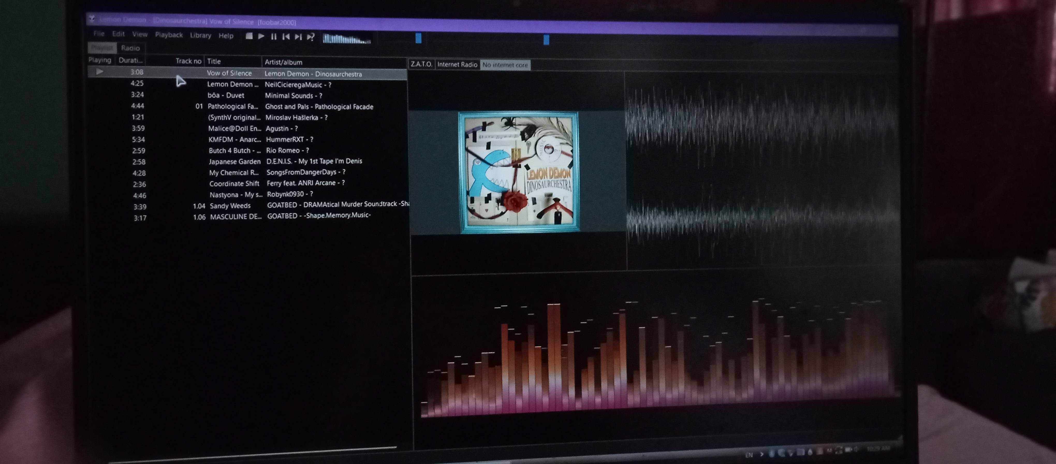This screenshot has width=1056, height=464.
Task: Select the '(SynthV original...' track
Action: pyautogui.click(x=234, y=117)
